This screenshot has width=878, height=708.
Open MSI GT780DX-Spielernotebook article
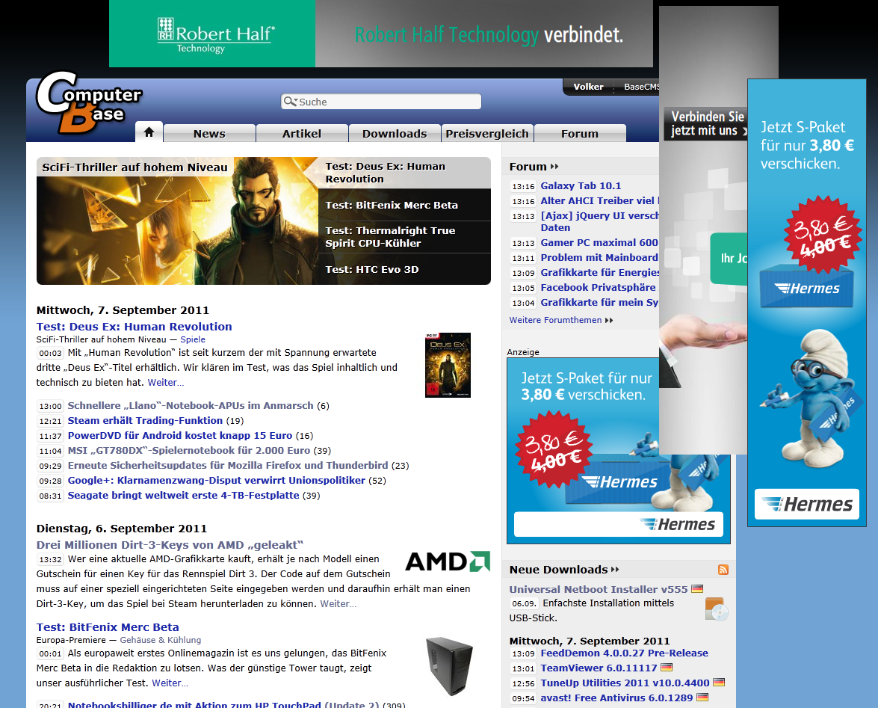click(x=189, y=450)
